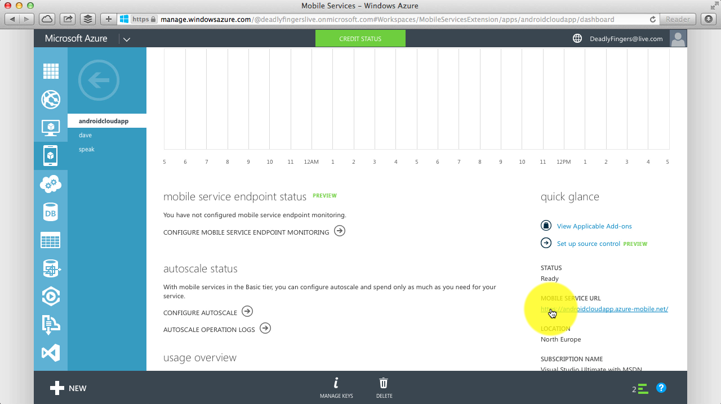Select the Mobile Services phone icon

pyautogui.click(x=51, y=156)
